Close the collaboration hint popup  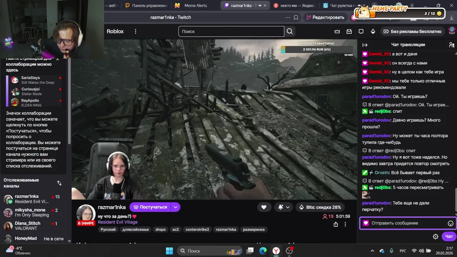point(57,59)
